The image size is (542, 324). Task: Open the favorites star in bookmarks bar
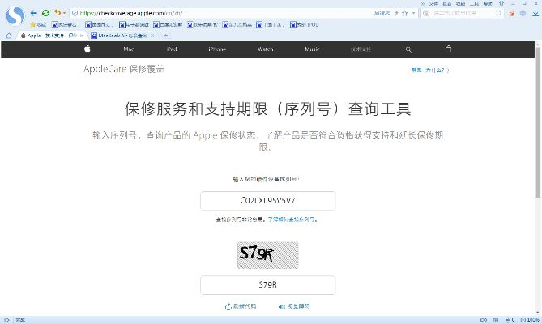tap(38, 24)
